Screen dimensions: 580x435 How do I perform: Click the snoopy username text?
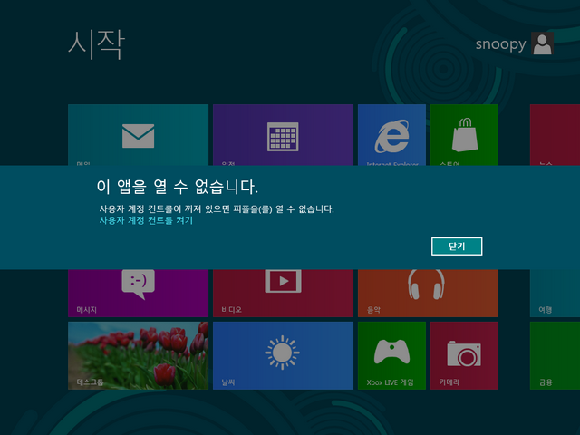pos(500,44)
